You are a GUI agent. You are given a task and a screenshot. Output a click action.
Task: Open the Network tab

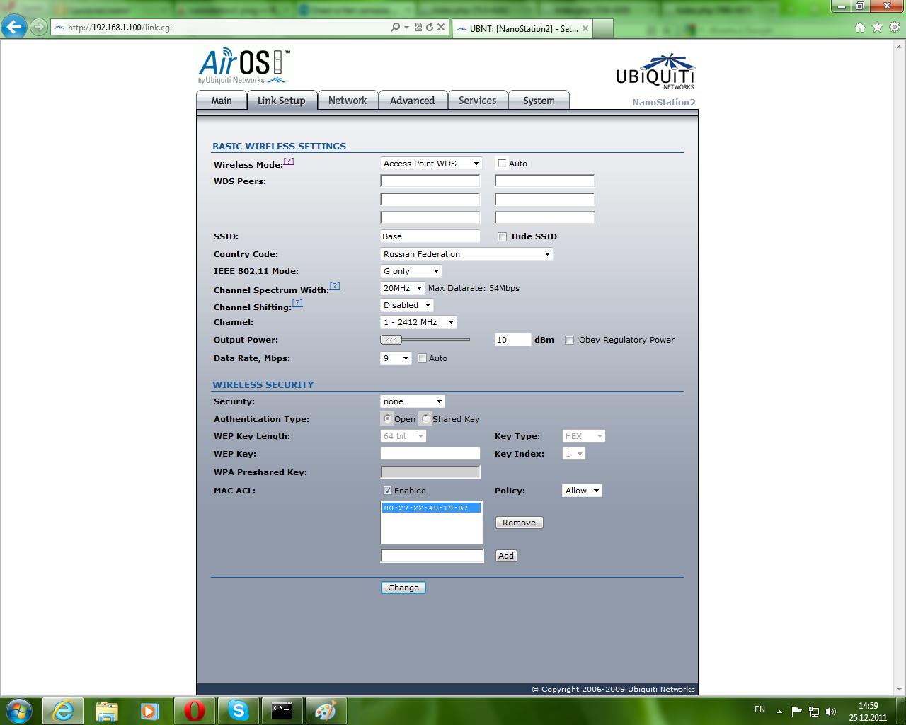click(x=348, y=101)
